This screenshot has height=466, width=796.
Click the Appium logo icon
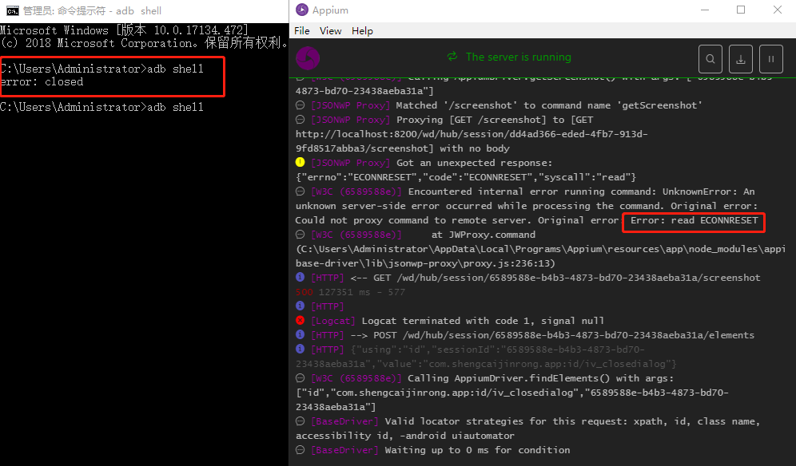(x=308, y=58)
